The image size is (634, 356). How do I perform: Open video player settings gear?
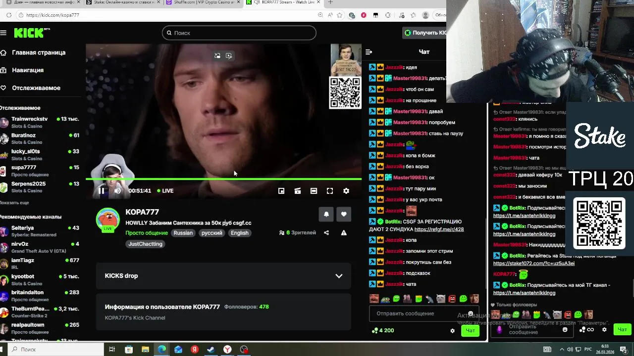(346, 191)
